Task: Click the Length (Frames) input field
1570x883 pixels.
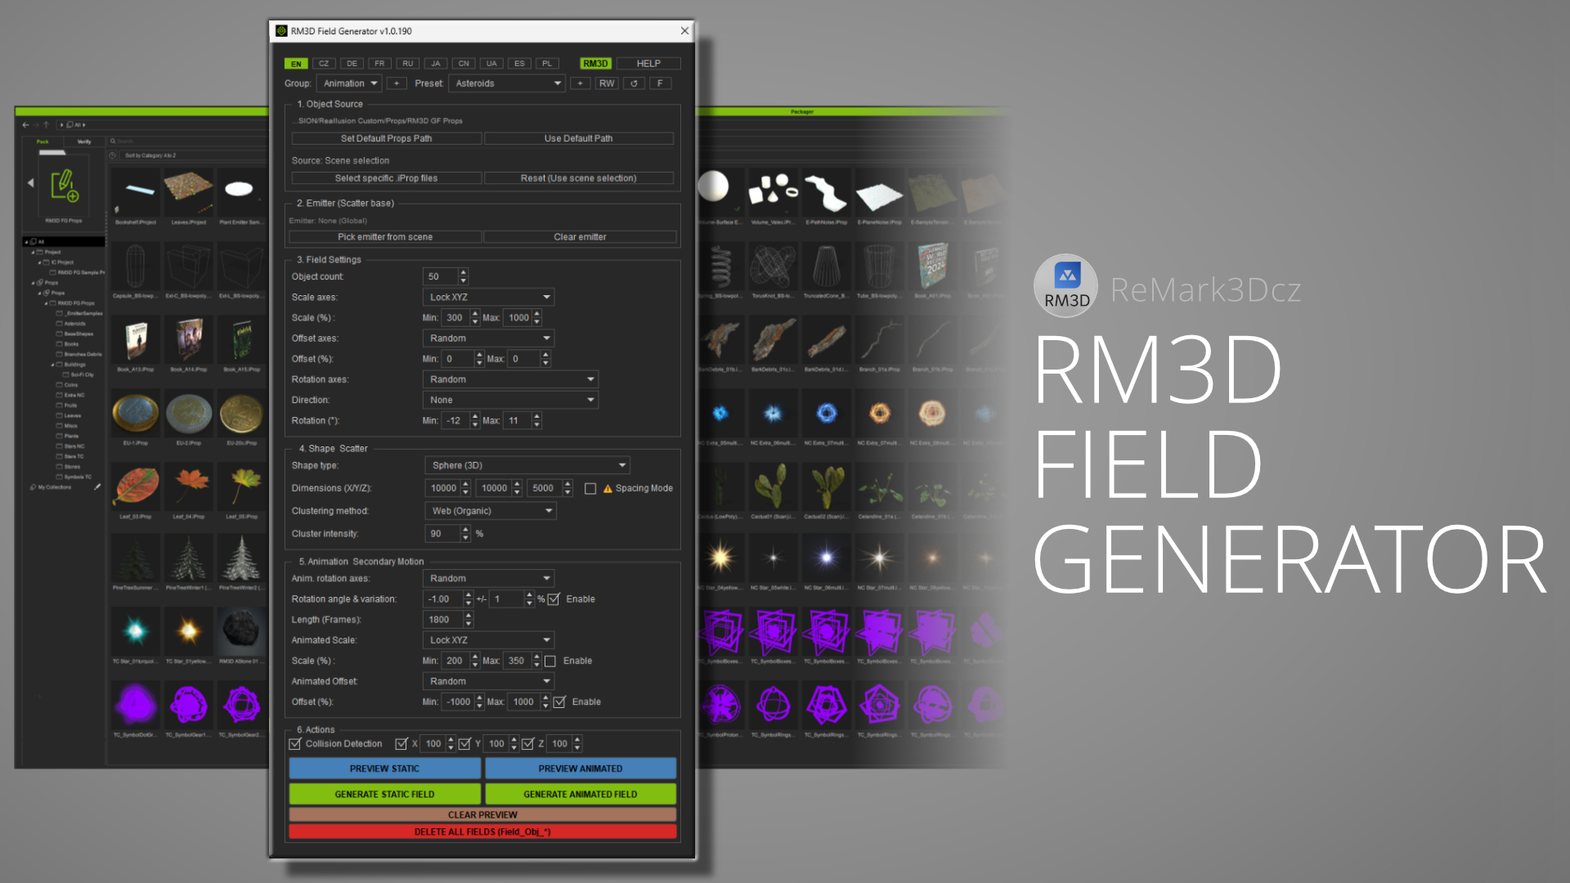Action: pyautogui.click(x=443, y=620)
